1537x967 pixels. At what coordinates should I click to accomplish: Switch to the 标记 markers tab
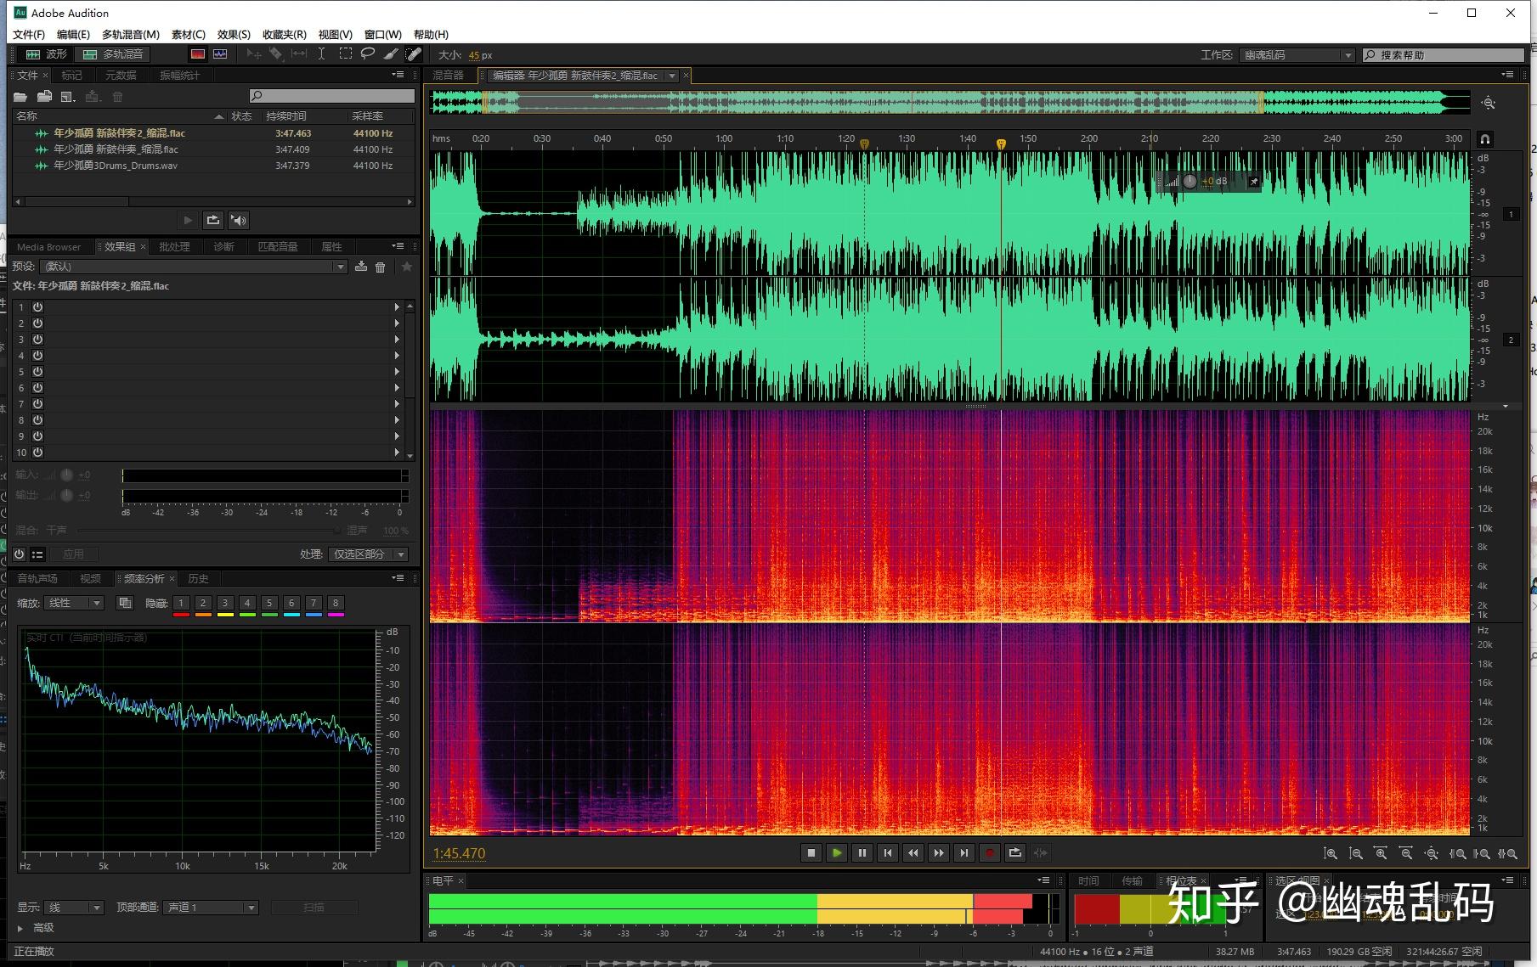(71, 76)
